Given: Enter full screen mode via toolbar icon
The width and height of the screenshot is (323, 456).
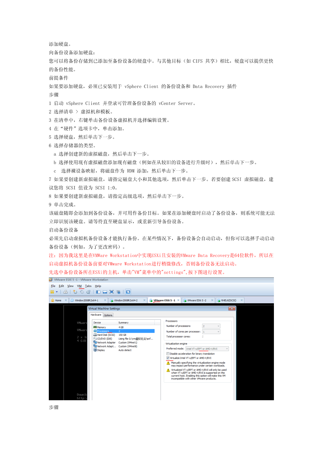Looking at the screenshot, I should tap(111, 292).
